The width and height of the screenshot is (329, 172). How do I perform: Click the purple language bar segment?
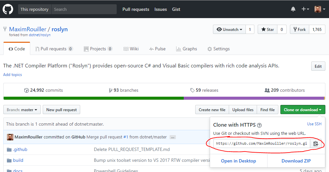[x=254, y=98]
